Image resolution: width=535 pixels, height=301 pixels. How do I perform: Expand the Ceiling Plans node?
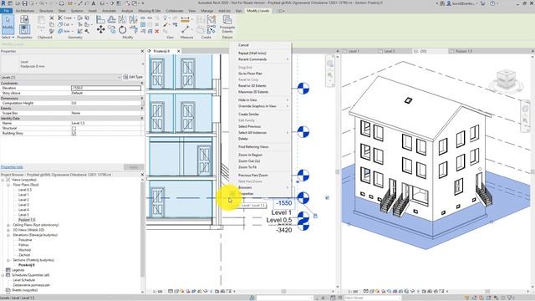tap(8, 225)
